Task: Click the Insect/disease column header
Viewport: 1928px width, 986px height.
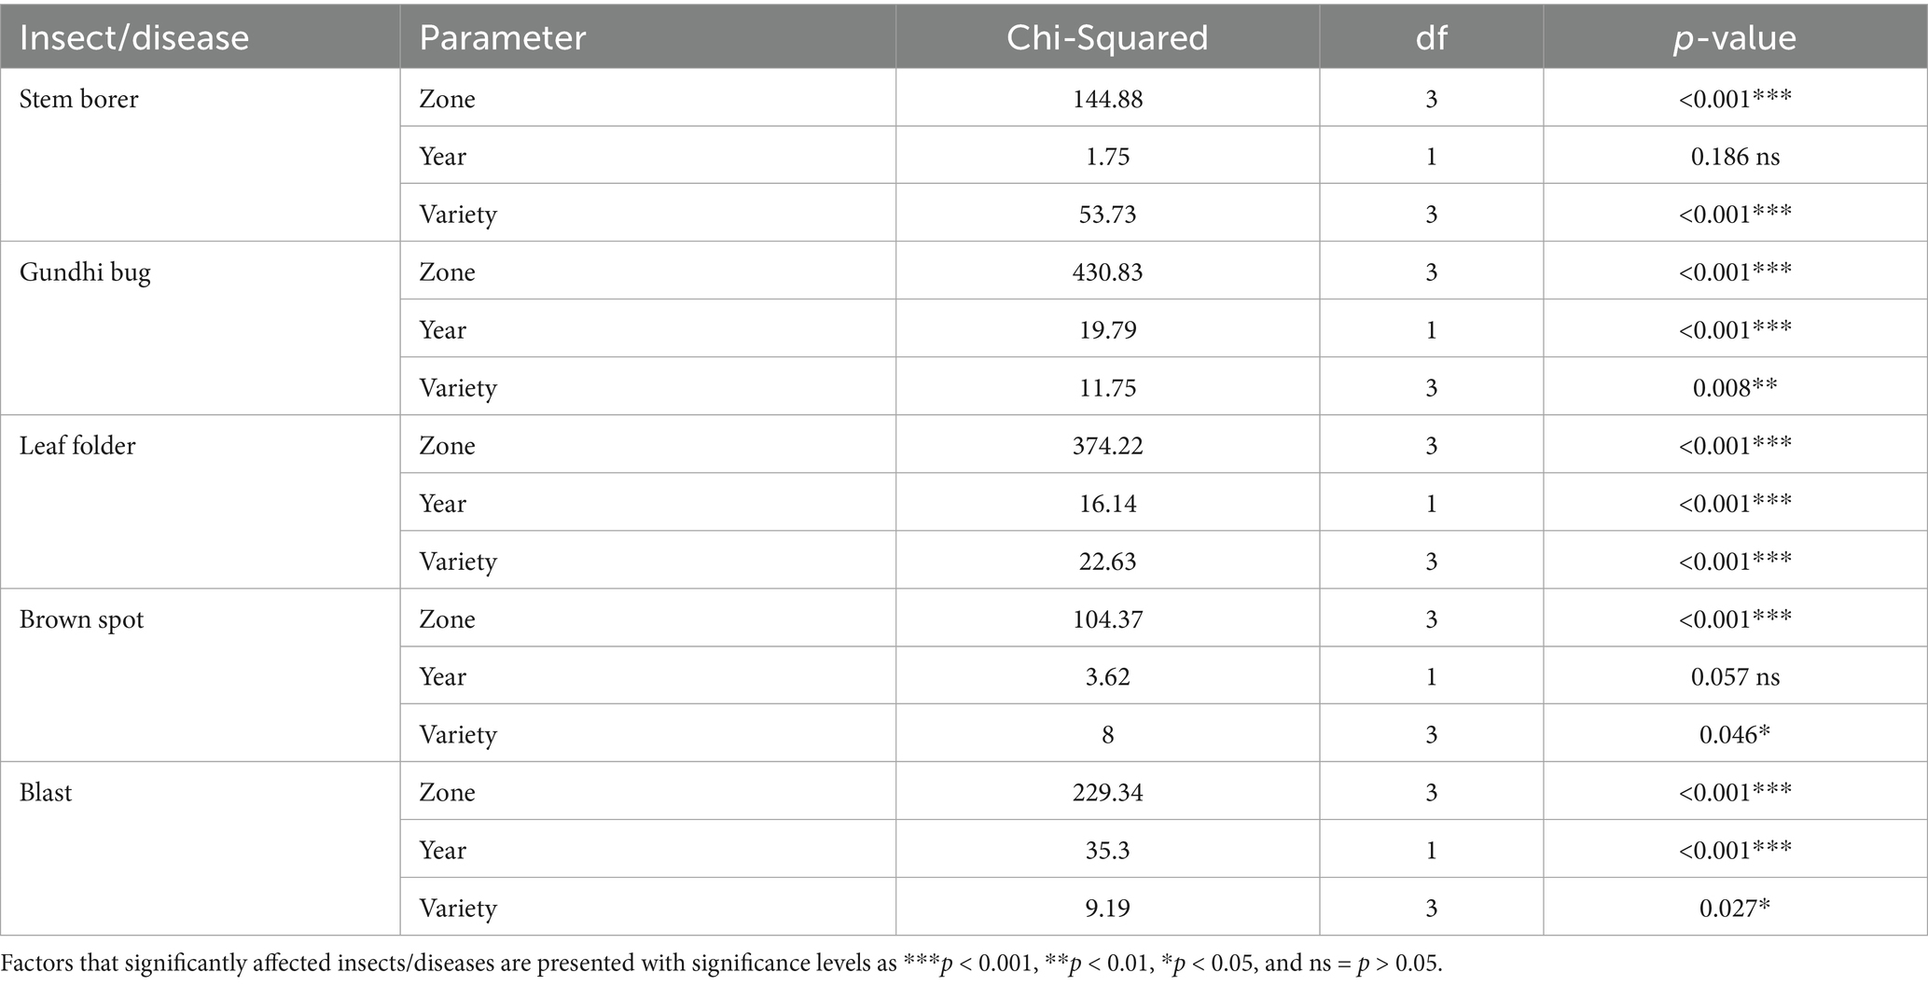Action: pyautogui.click(x=134, y=37)
